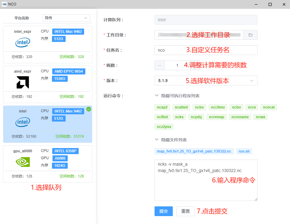Click the folder browse icon for working directory
The height and width of the screenshot is (224, 290).
pos(250,35)
